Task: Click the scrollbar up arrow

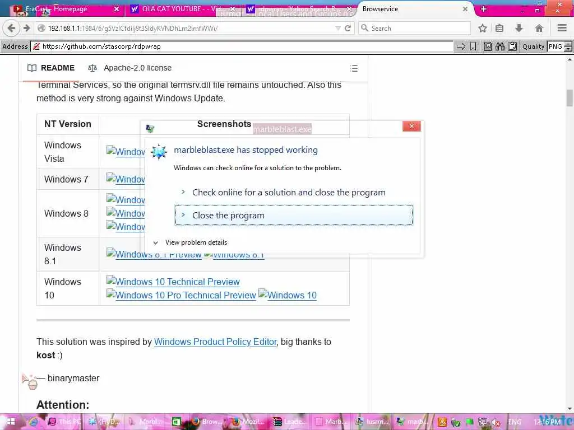Action: pos(570,59)
